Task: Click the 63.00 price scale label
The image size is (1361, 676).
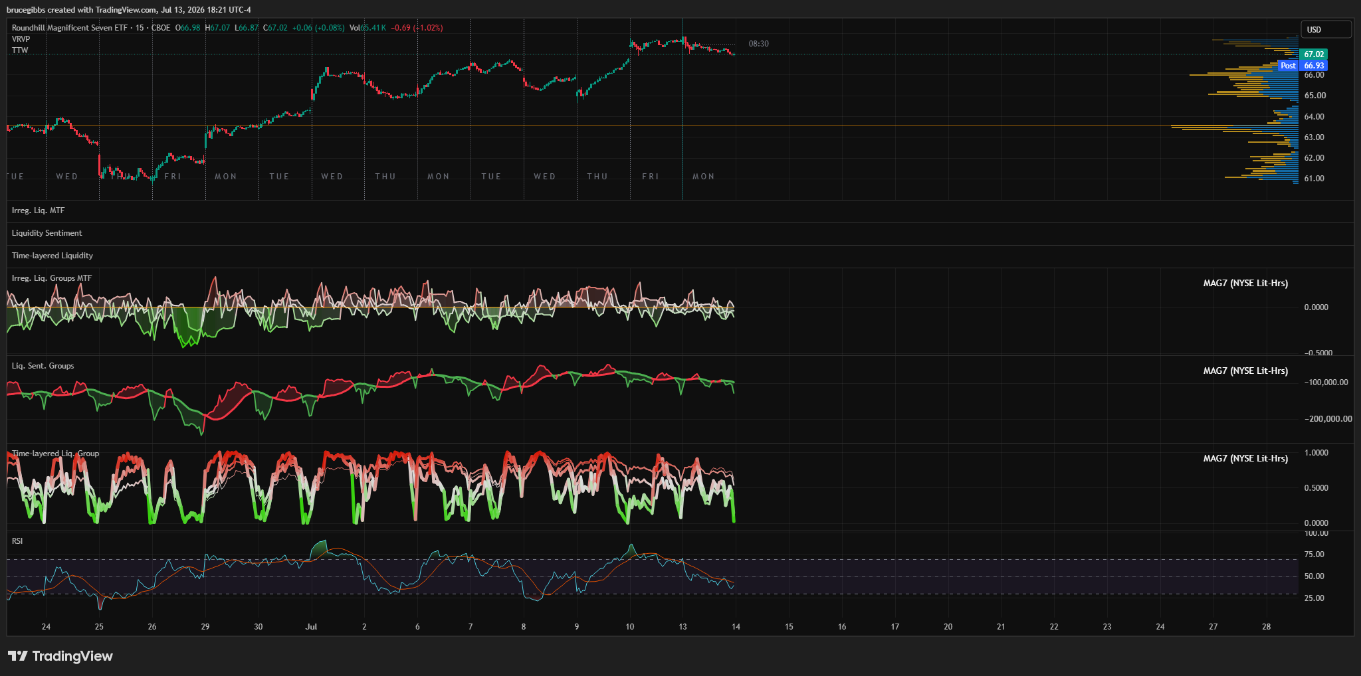Action: (x=1314, y=137)
